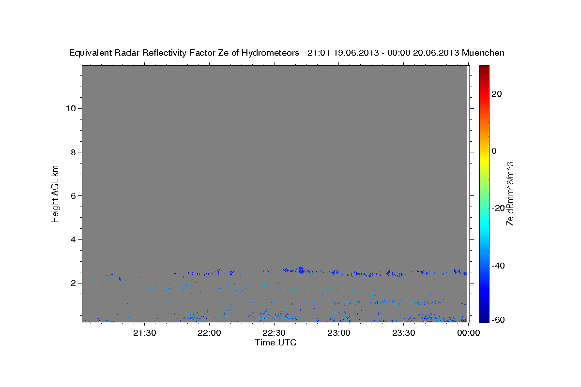Click the plot title 'Equivalent Radar Reflectivity Factor Ze of Hydrometeors'
This screenshot has width=581, height=387.
click(x=184, y=53)
